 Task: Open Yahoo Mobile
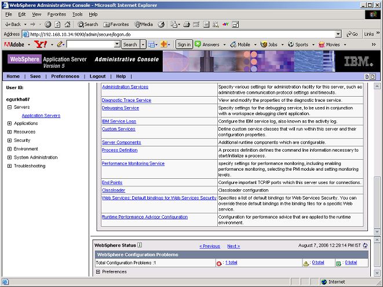[x=240, y=45]
